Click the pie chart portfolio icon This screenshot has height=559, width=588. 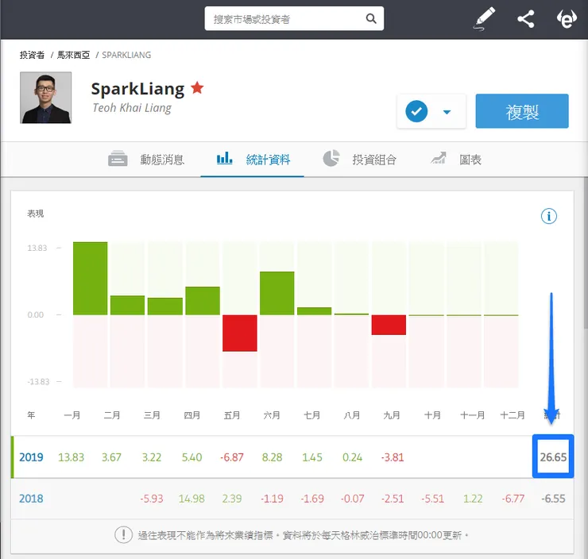coord(331,158)
